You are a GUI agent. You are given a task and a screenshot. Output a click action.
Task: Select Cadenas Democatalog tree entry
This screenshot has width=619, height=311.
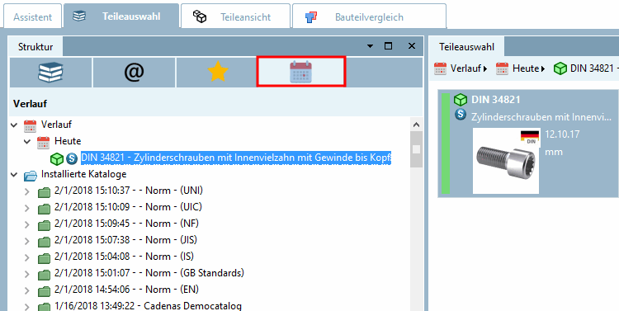pyautogui.click(x=148, y=306)
